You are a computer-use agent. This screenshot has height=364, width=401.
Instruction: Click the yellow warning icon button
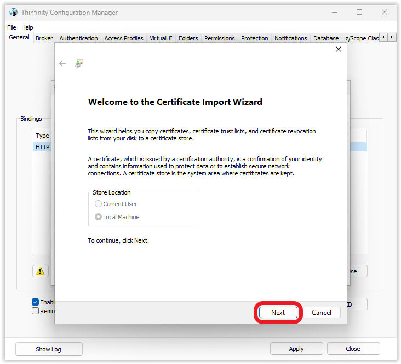tap(41, 271)
